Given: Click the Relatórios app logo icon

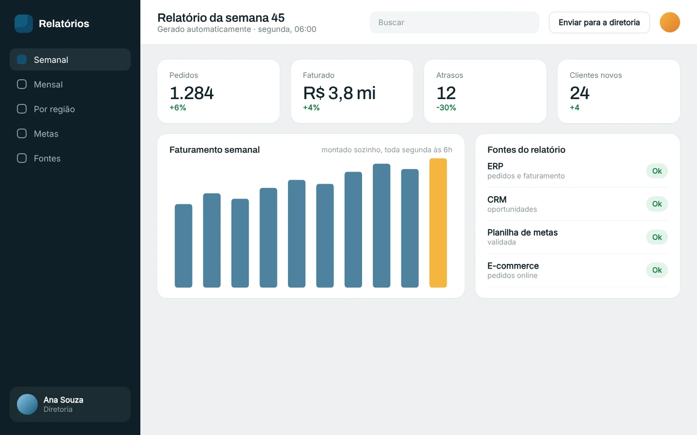Looking at the screenshot, I should click(x=24, y=24).
